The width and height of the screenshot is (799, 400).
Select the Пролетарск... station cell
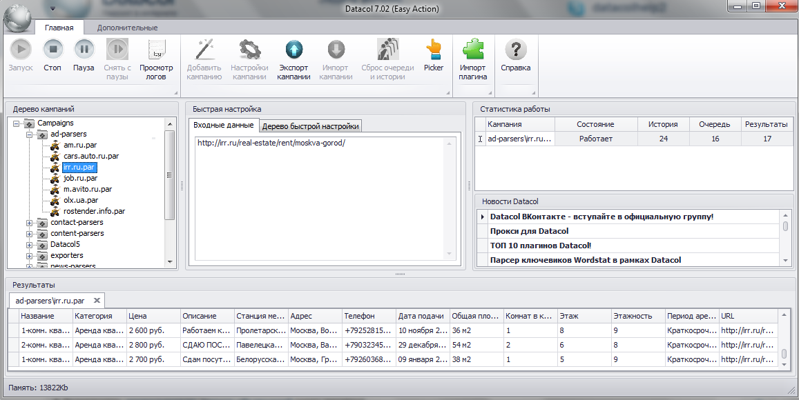(x=261, y=330)
